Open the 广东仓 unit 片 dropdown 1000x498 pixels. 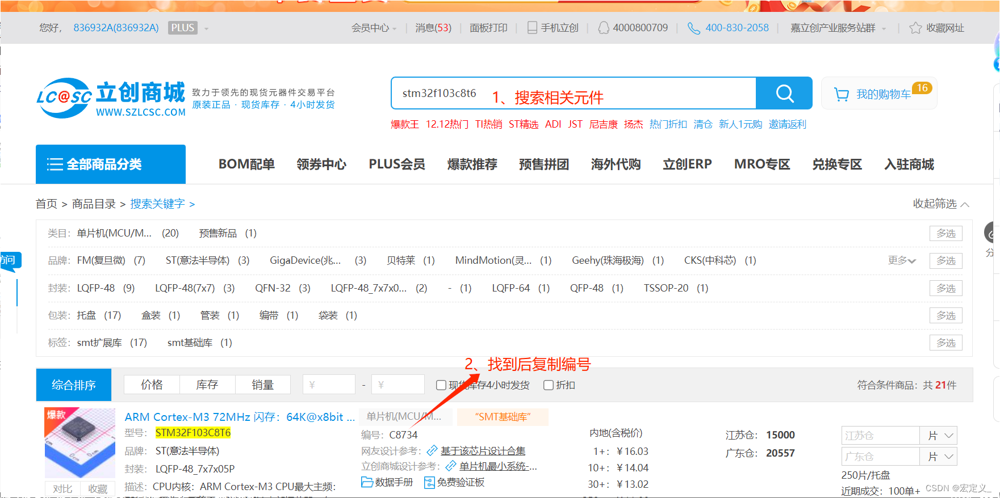coord(939,457)
